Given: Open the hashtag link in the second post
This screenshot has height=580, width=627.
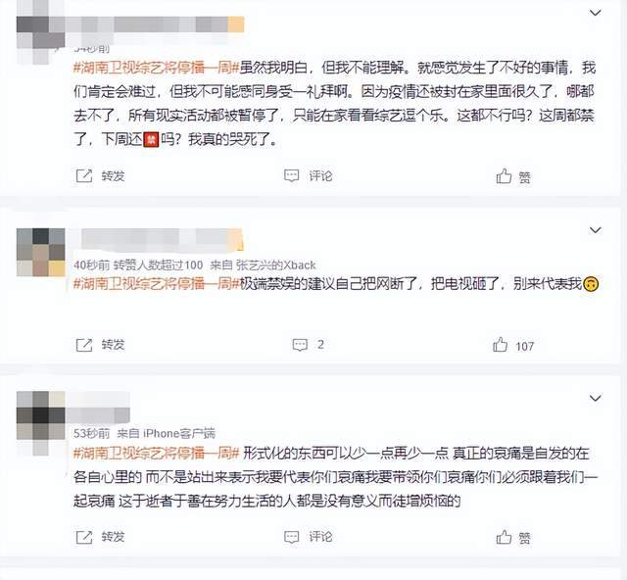Looking at the screenshot, I should click(156, 283).
